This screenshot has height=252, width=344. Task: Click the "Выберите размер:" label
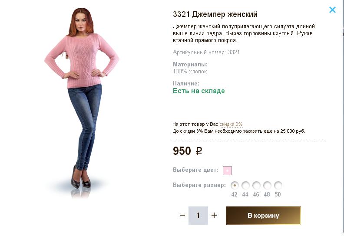tap(199, 185)
